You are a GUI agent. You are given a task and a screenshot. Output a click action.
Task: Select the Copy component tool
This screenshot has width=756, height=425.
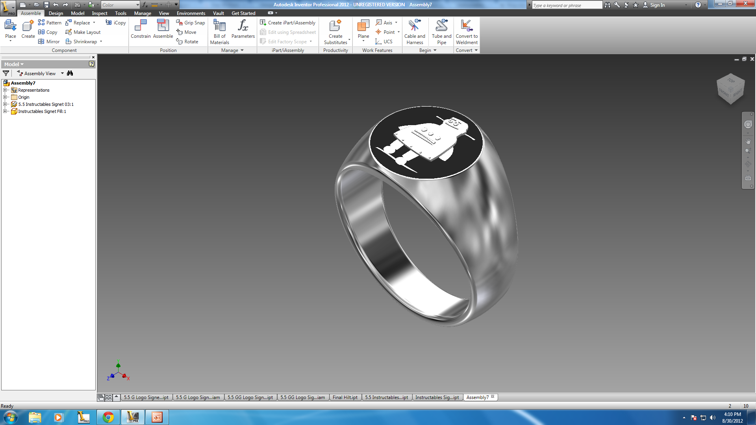(x=48, y=32)
